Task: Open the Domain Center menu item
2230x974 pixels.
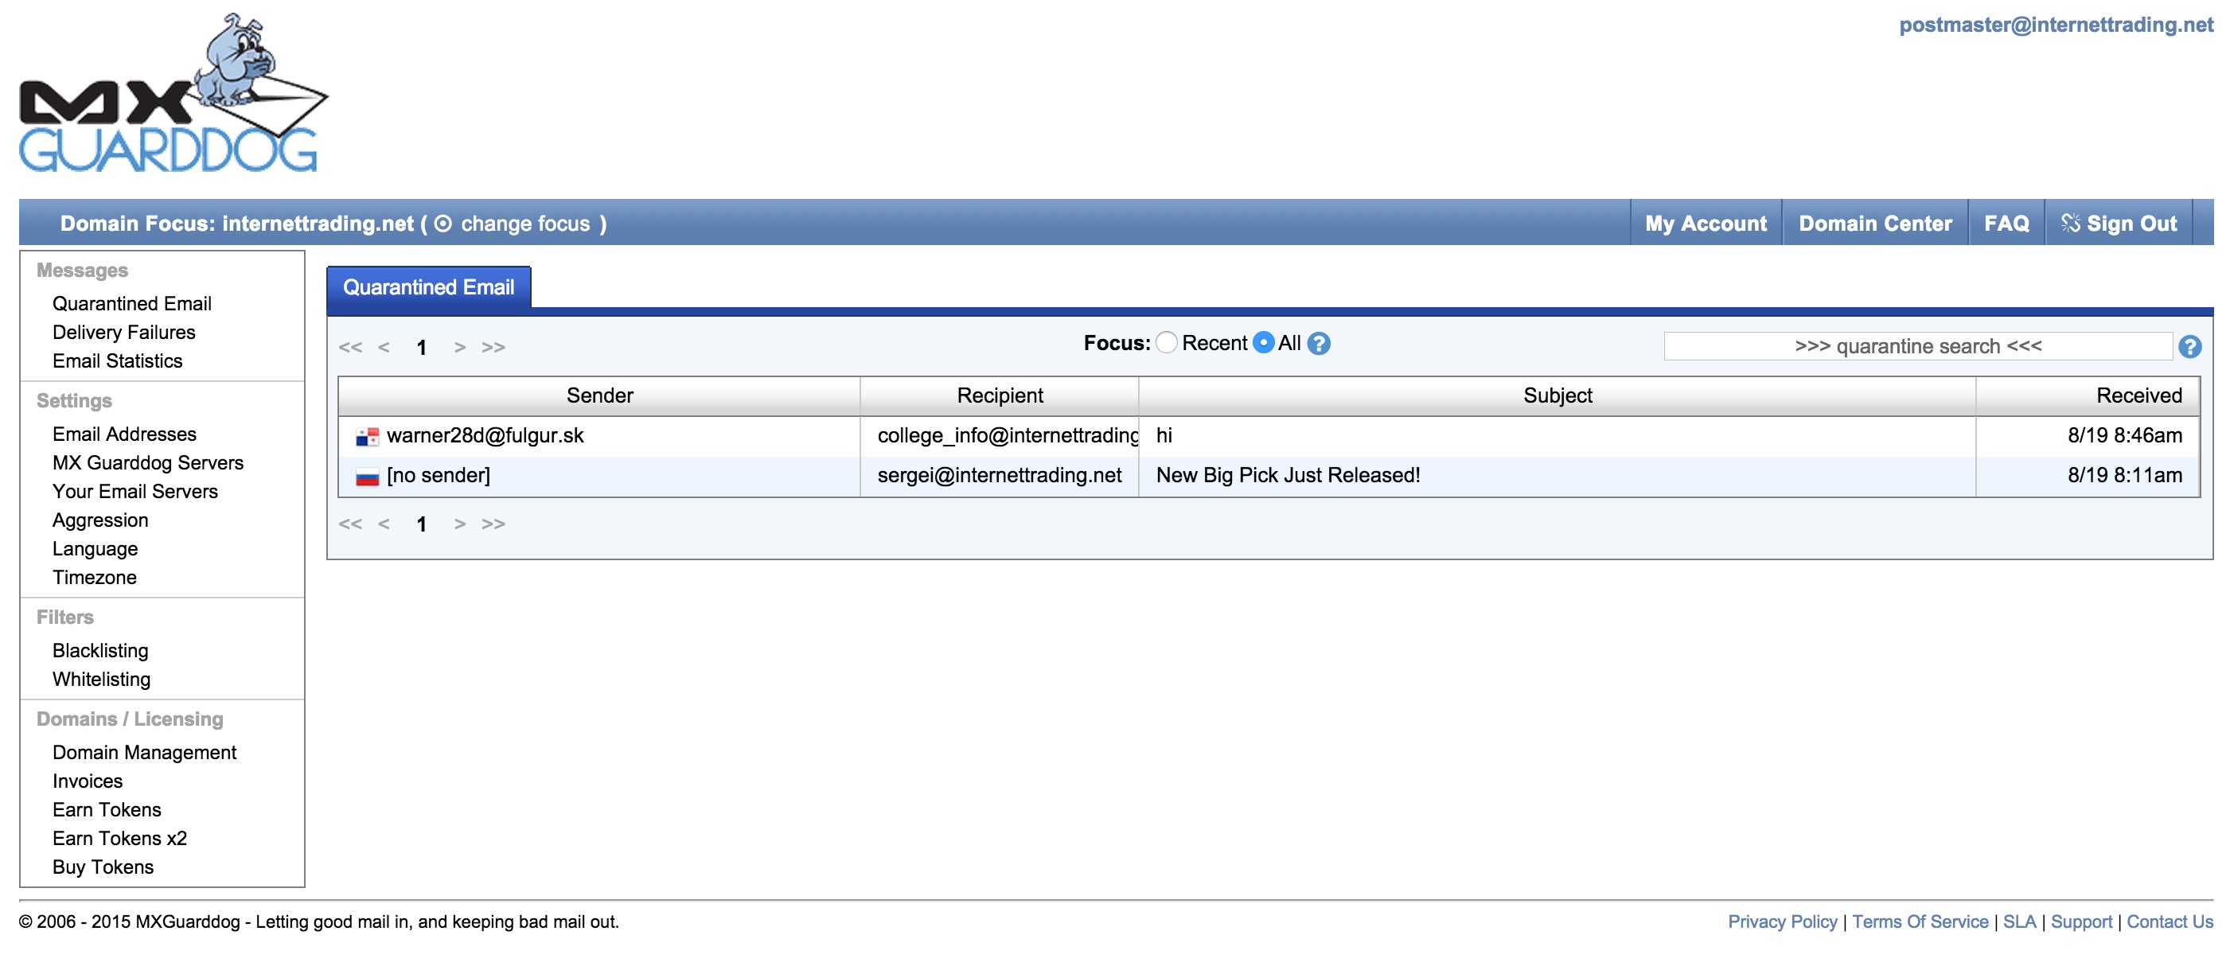Action: 1875,224
